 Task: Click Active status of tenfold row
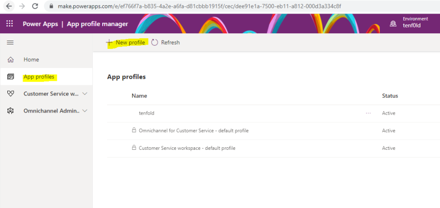pyautogui.click(x=389, y=113)
